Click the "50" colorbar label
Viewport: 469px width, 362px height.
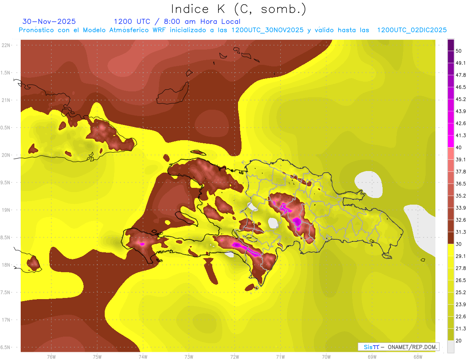(459, 51)
